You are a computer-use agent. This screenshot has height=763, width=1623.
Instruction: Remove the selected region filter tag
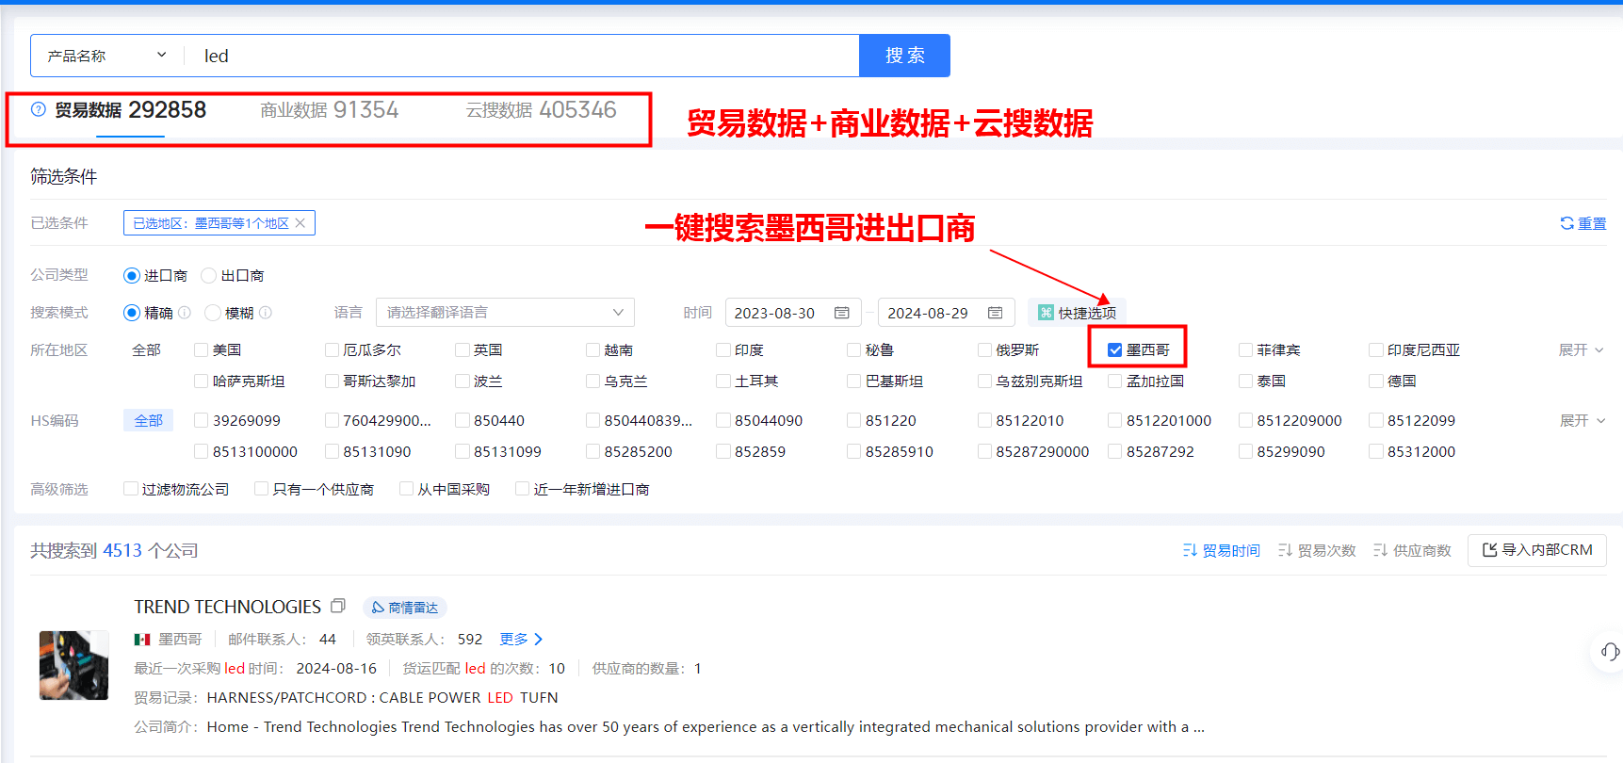300,223
